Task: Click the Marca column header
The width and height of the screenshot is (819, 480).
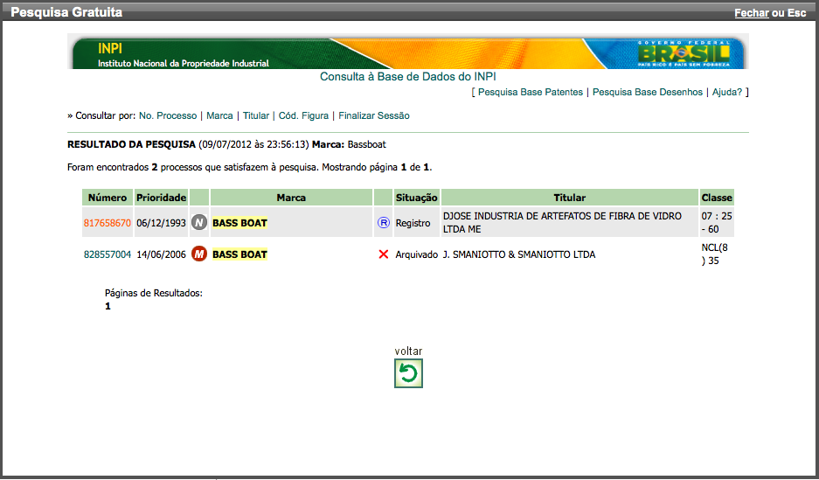Action: pos(291,198)
